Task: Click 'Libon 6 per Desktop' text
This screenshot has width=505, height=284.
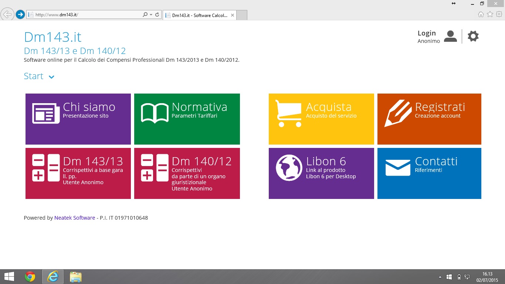Action: [331, 176]
